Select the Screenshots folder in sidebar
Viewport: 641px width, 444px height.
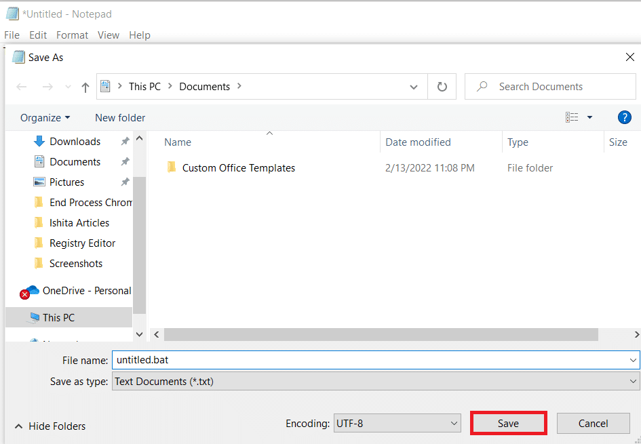click(x=75, y=264)
